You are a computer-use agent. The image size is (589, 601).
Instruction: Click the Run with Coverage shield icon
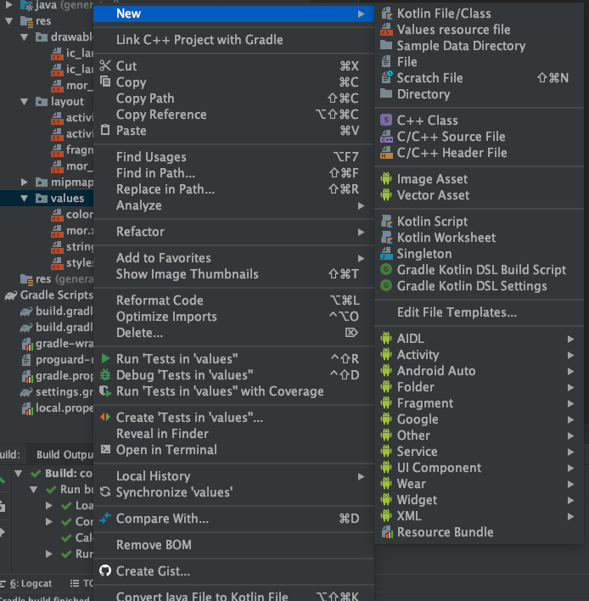(105, 391)
